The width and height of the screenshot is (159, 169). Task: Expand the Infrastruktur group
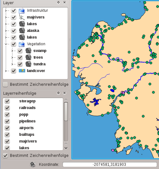click(x=6, y=11)
